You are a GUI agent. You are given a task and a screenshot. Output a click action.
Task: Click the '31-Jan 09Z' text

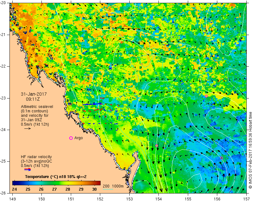(31, 120)
